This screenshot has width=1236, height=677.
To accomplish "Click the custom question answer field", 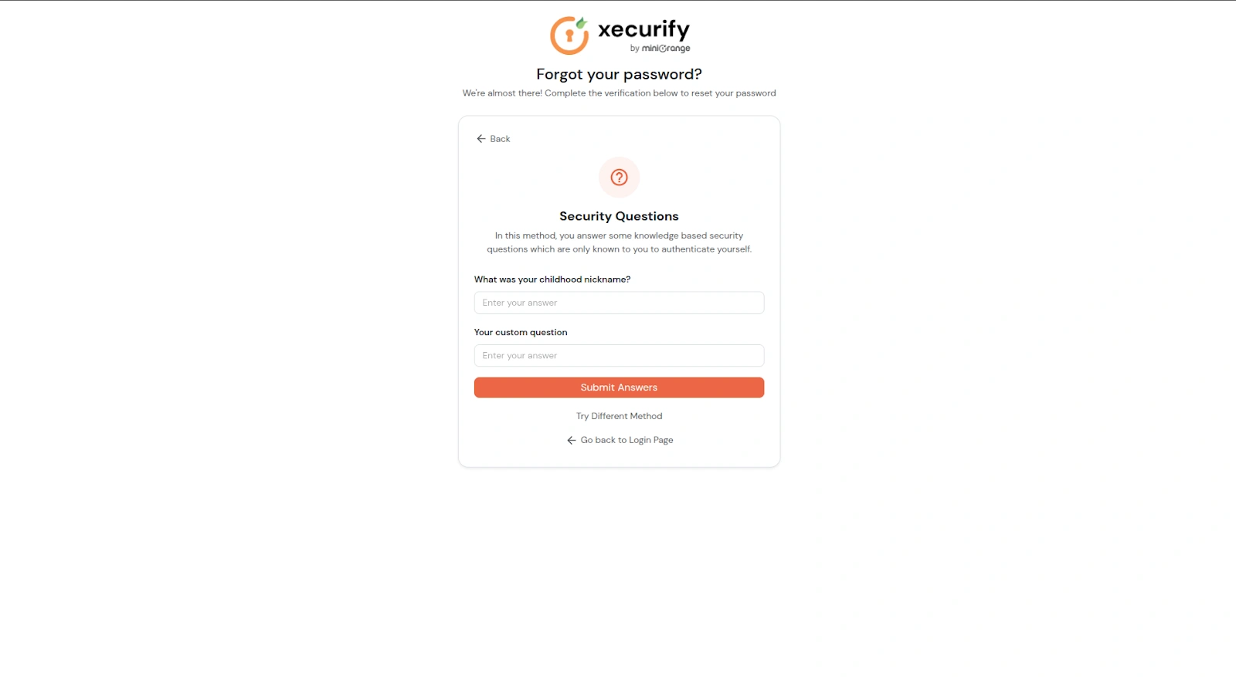I will point(618,355).
